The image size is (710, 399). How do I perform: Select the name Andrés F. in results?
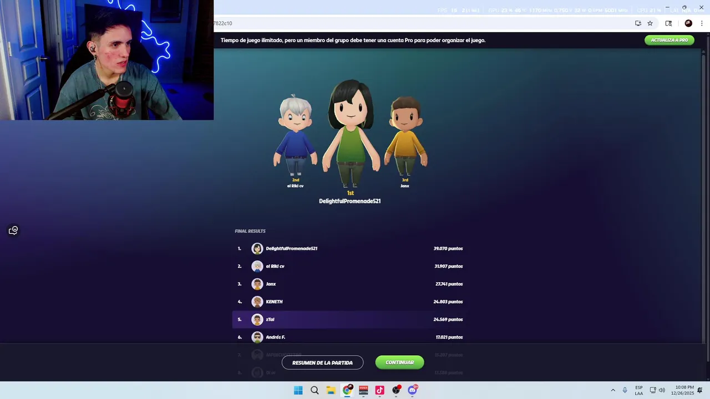click(x=275, y=337)
